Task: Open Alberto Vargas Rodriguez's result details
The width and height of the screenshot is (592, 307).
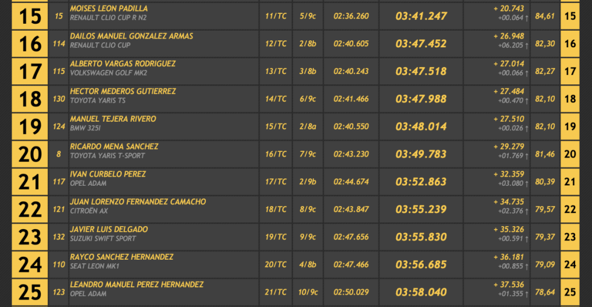Action: [123, 64]
